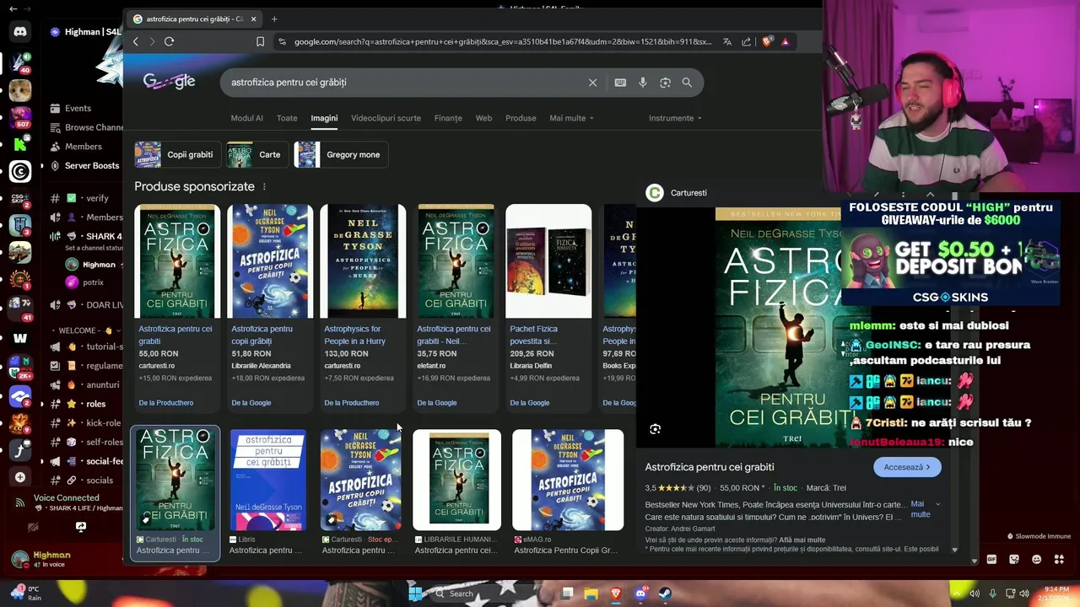1080x607 pixels.
Task: Open Google homepage logo
Action: click(169, 81)
